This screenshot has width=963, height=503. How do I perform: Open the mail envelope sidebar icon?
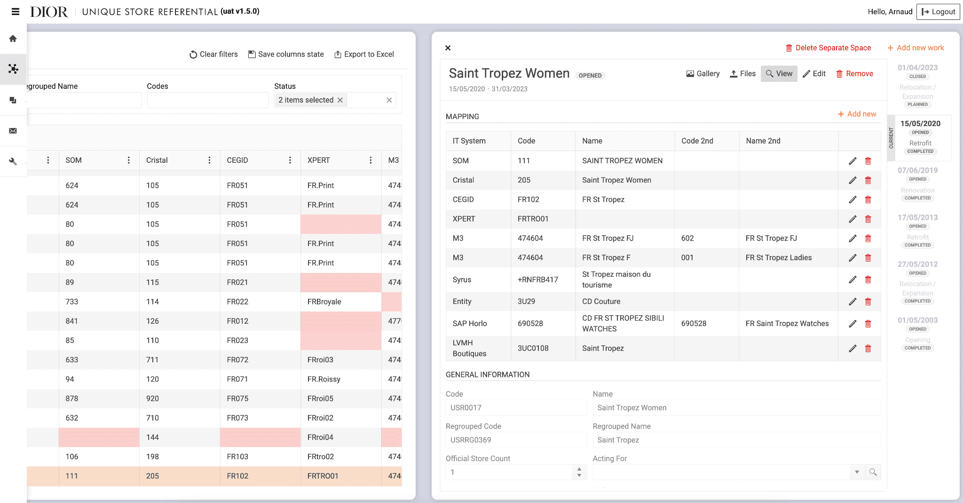click(13, 131)
